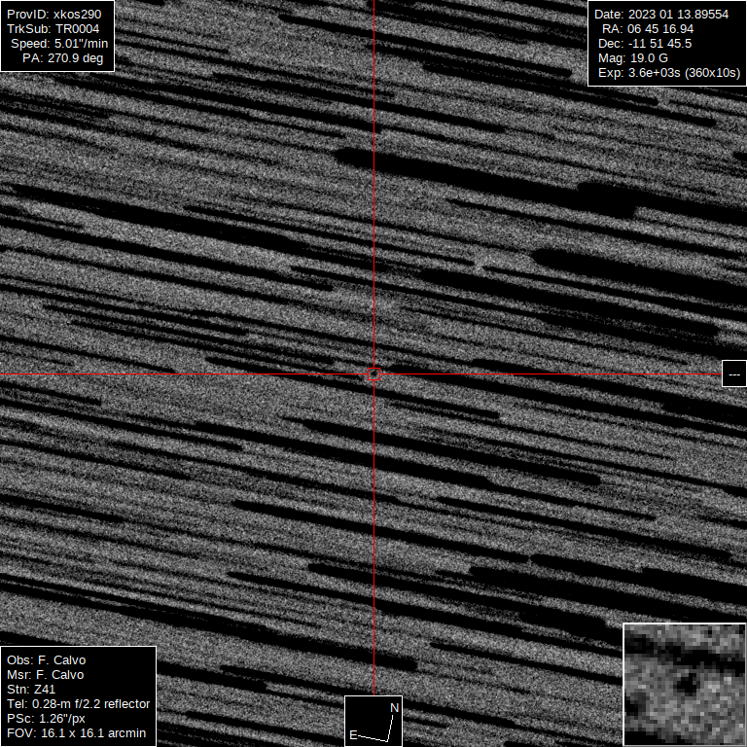This screenshot has width=747, height=747.
Task: Click the N/E compass orientation indicator
Action: point(373,722)
